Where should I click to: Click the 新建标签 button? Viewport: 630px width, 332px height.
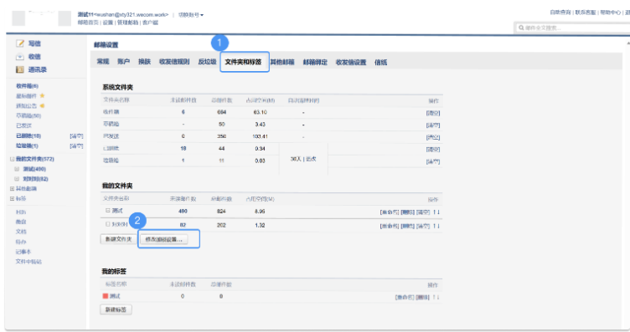(116, 309)
